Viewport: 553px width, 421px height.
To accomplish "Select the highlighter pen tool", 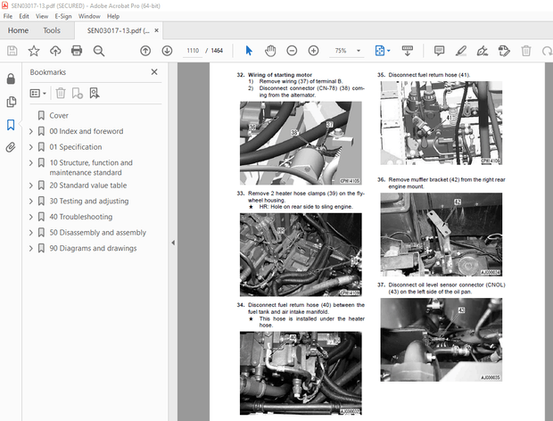I will [461, 51].
